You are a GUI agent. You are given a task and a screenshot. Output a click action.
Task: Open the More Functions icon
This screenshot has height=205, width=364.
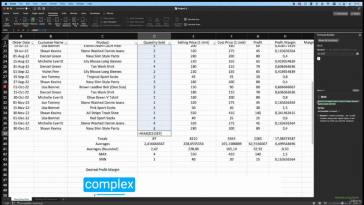click(83, 20)
